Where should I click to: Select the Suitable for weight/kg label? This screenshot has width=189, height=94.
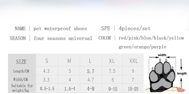[x=22, y=88]
